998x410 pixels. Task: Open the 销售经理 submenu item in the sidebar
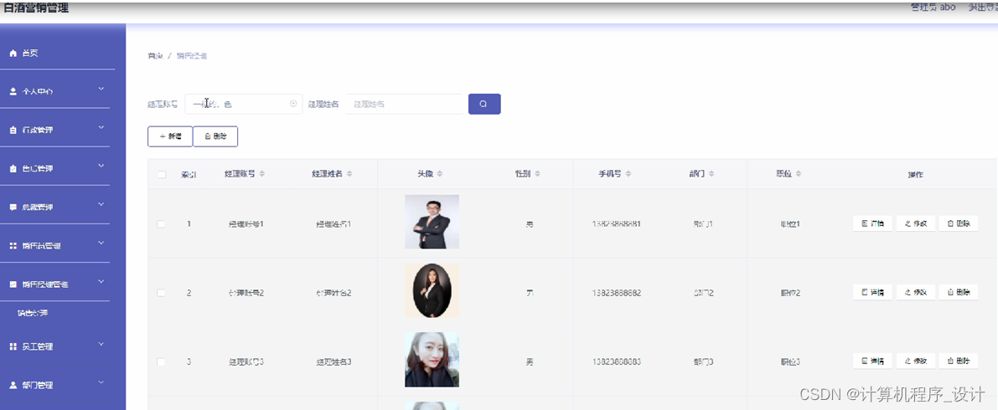pos(33,313)
